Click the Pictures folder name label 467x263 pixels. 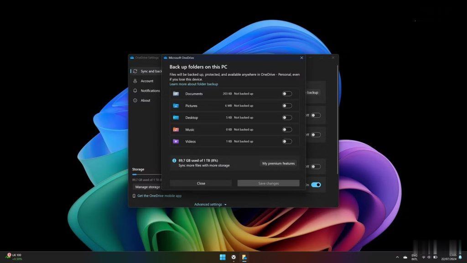pyautogui.click(x=191, y=105)
